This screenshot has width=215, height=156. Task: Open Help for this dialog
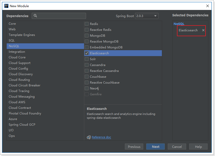click(x=198, y=147)
